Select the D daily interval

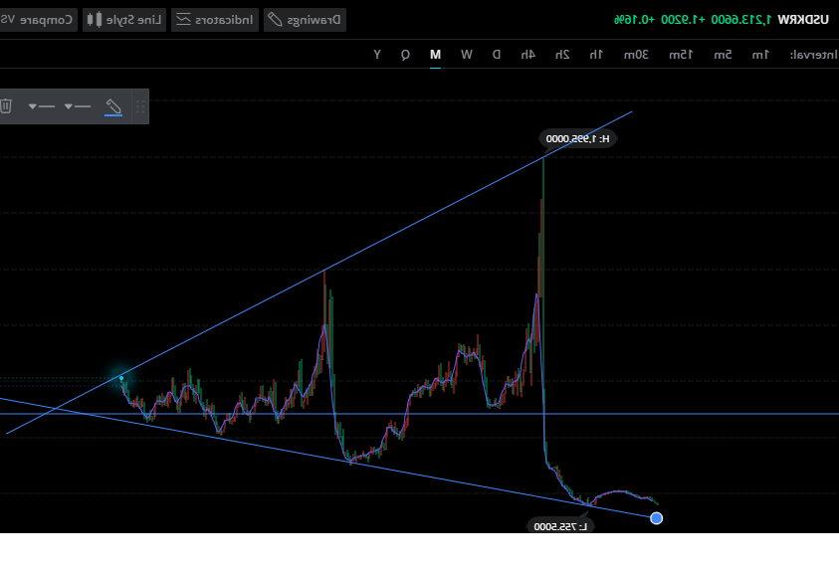pos(496,54)
